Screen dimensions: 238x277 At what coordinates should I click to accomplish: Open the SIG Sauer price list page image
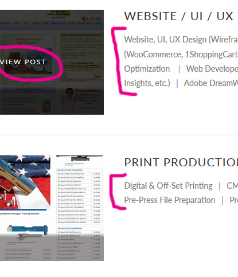[80, 208]
